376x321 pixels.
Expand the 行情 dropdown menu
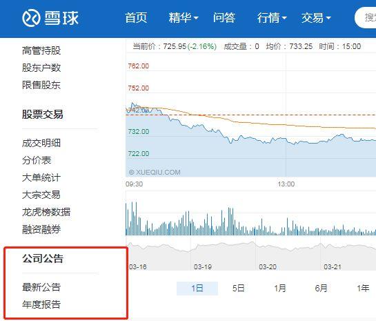[x=272, y=18]
